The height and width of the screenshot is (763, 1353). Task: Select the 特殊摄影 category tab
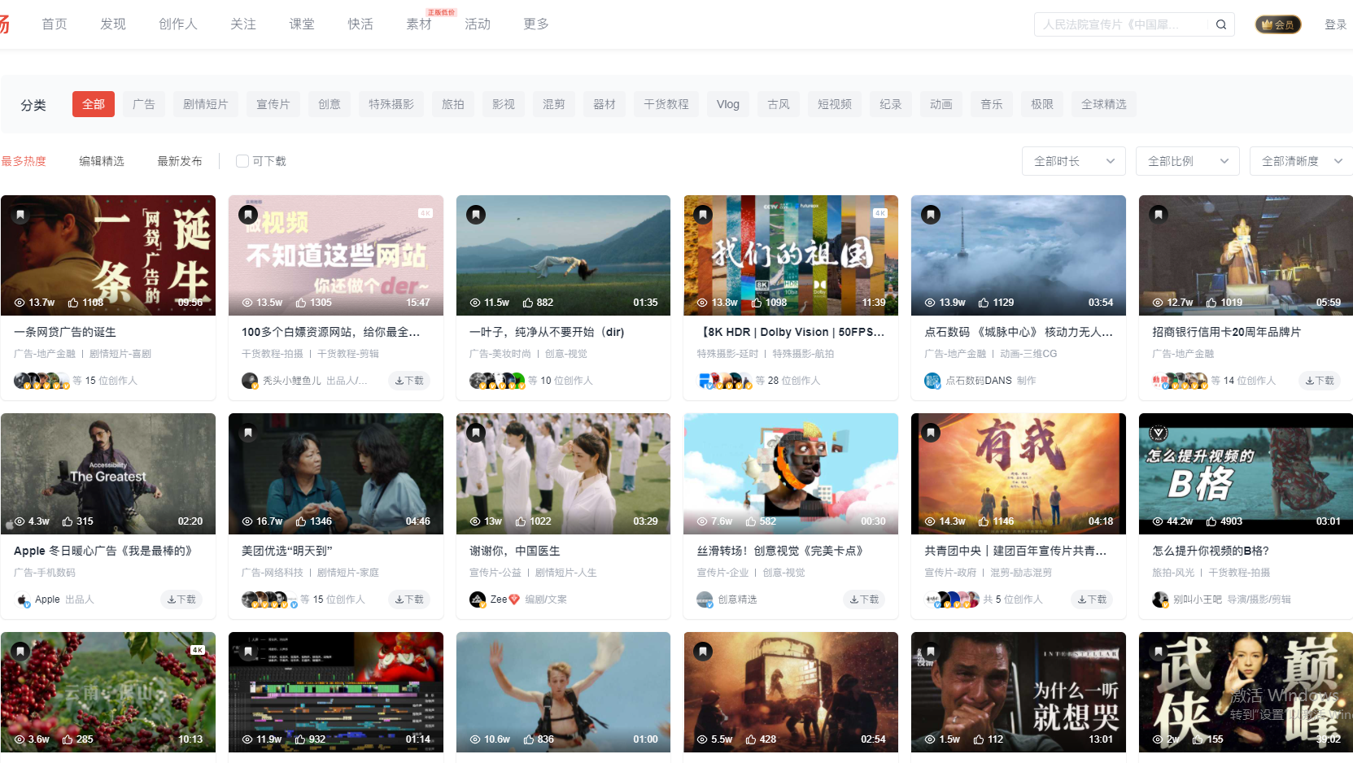point(391,104)
